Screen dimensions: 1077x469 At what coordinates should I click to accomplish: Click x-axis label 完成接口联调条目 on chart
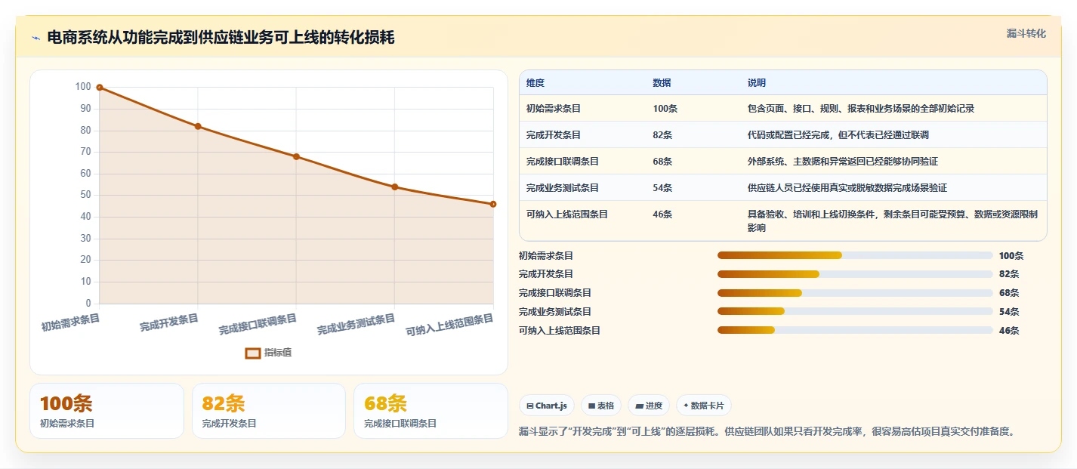tap(258, 325)
